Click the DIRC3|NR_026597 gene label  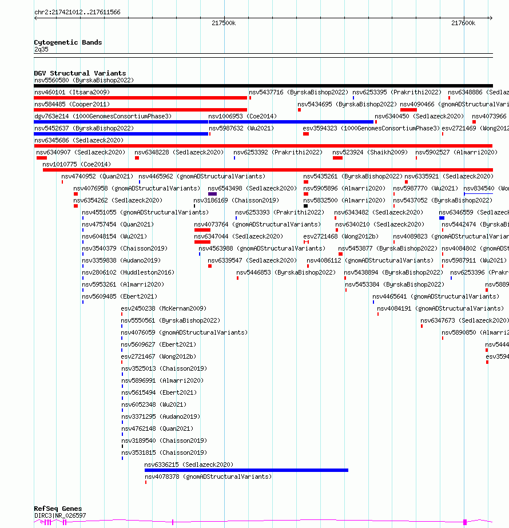click(60, 515)
